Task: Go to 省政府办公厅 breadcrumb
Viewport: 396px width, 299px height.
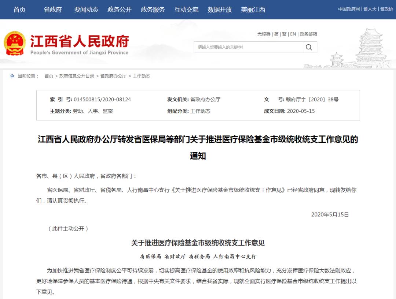Action: [x=113, y=76]
